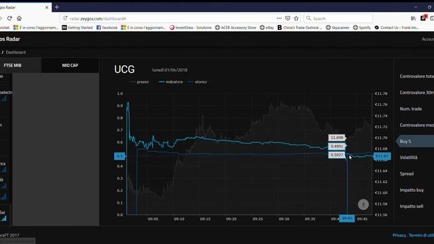This screenshot has width=434, height=244.
Task: Toggle the indicatore series in chart legend
Action: (x=170, y=82)
